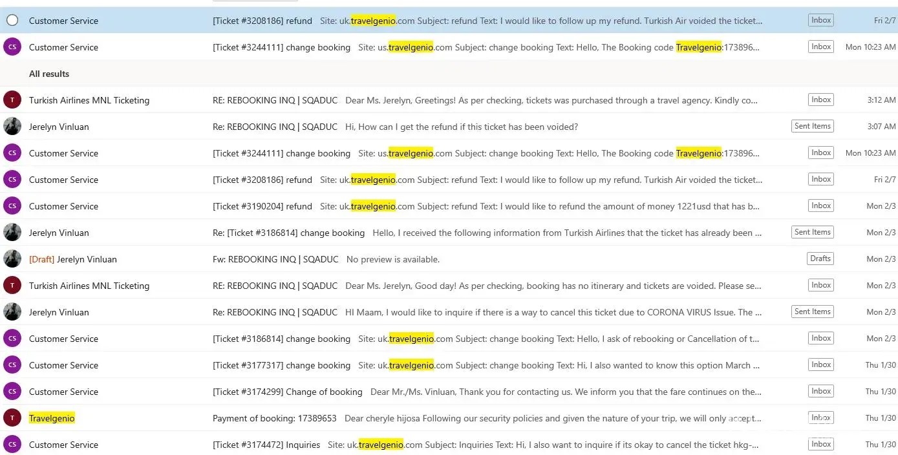Viewport: 898px width, 455px height.
Task: Click Turkish Airlines avatar on the Mon 2/3 email
Action: 12,286
